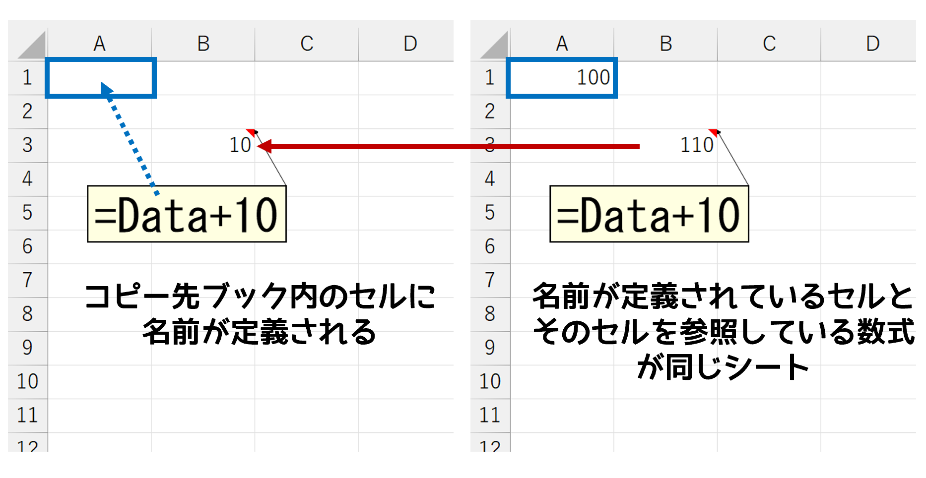
Task: Select column D header in right sheet
Action: point(868,44)
